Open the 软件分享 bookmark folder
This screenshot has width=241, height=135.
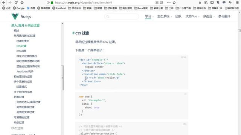[156, 8]
